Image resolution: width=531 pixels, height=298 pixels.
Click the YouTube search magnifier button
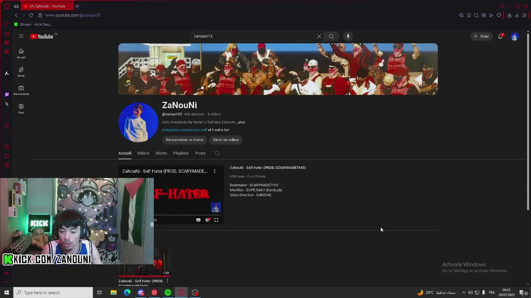click(331, 36)
